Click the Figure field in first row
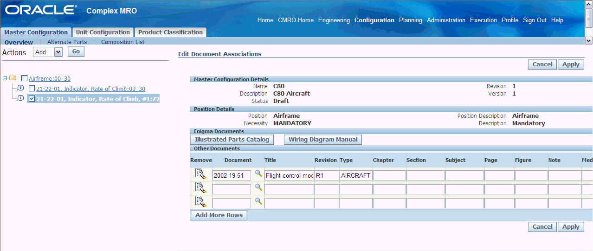The image size is (593, 251). [x=531, y=175]
